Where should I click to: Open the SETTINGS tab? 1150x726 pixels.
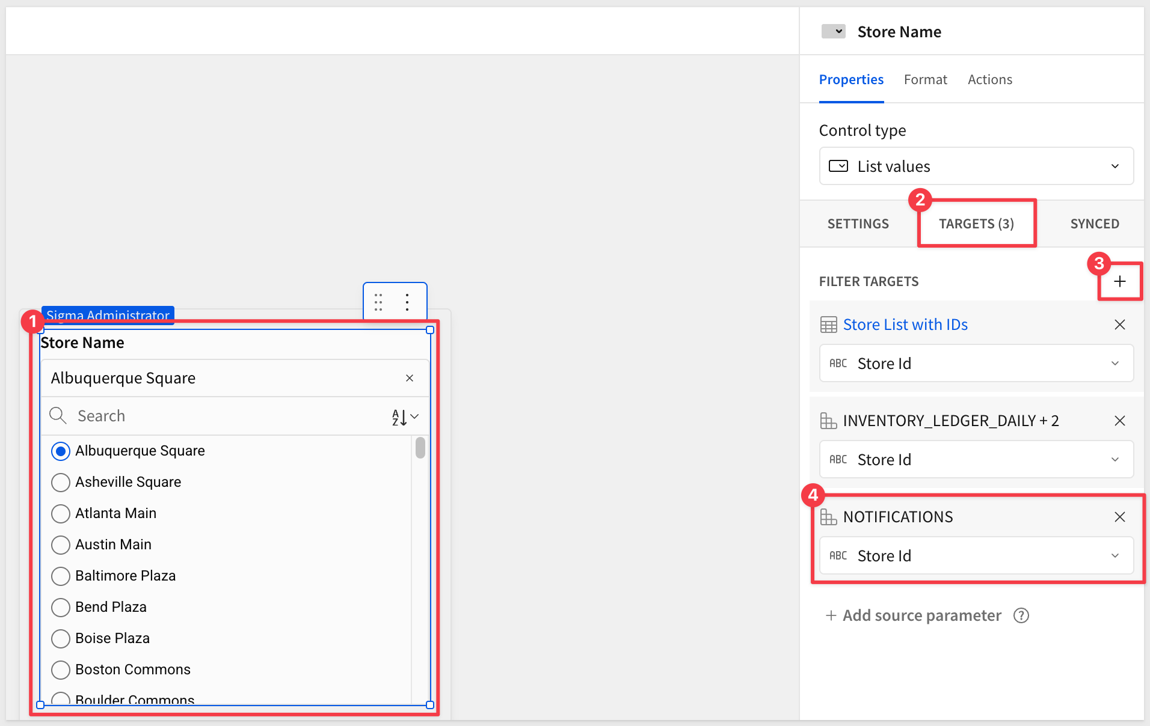point(858,224)
